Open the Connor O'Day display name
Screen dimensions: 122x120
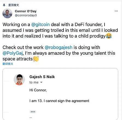coord(26,11)
